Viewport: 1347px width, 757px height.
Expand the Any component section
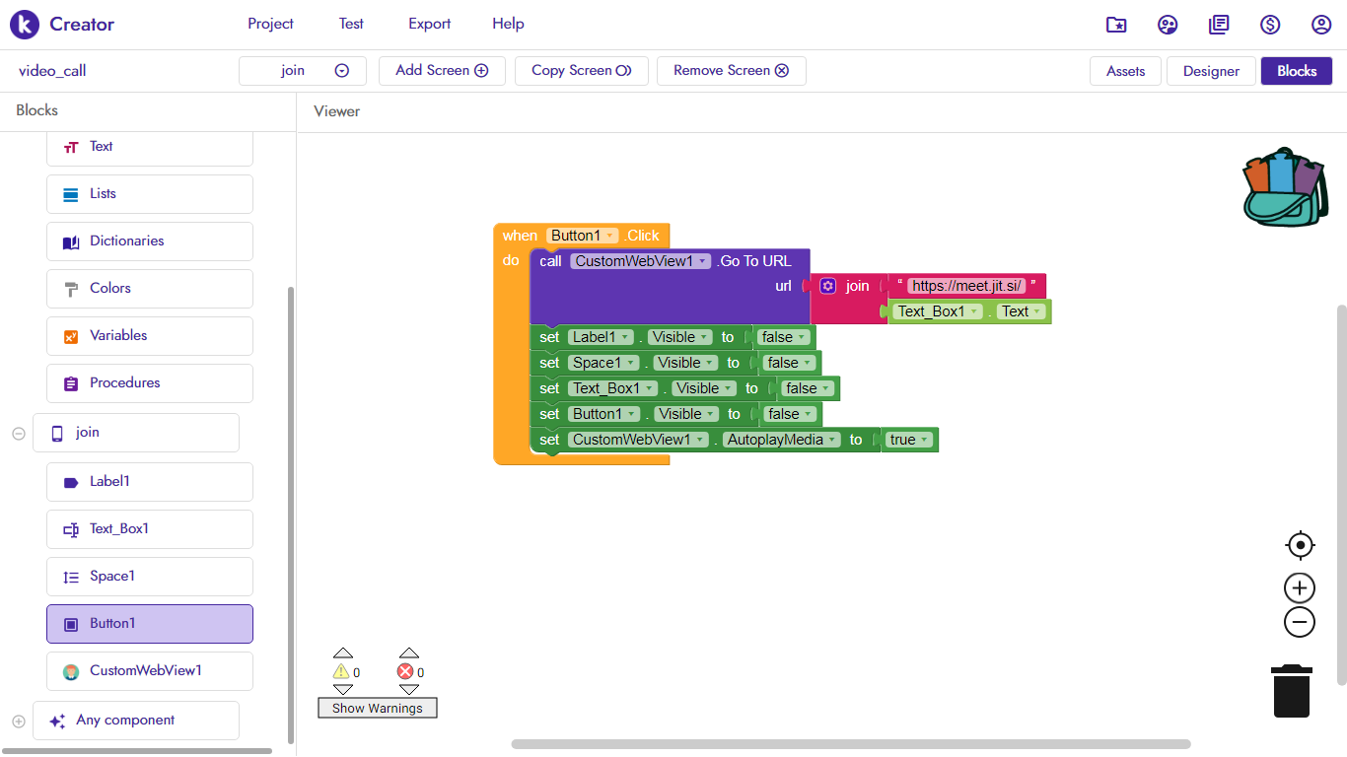[19, 721]
